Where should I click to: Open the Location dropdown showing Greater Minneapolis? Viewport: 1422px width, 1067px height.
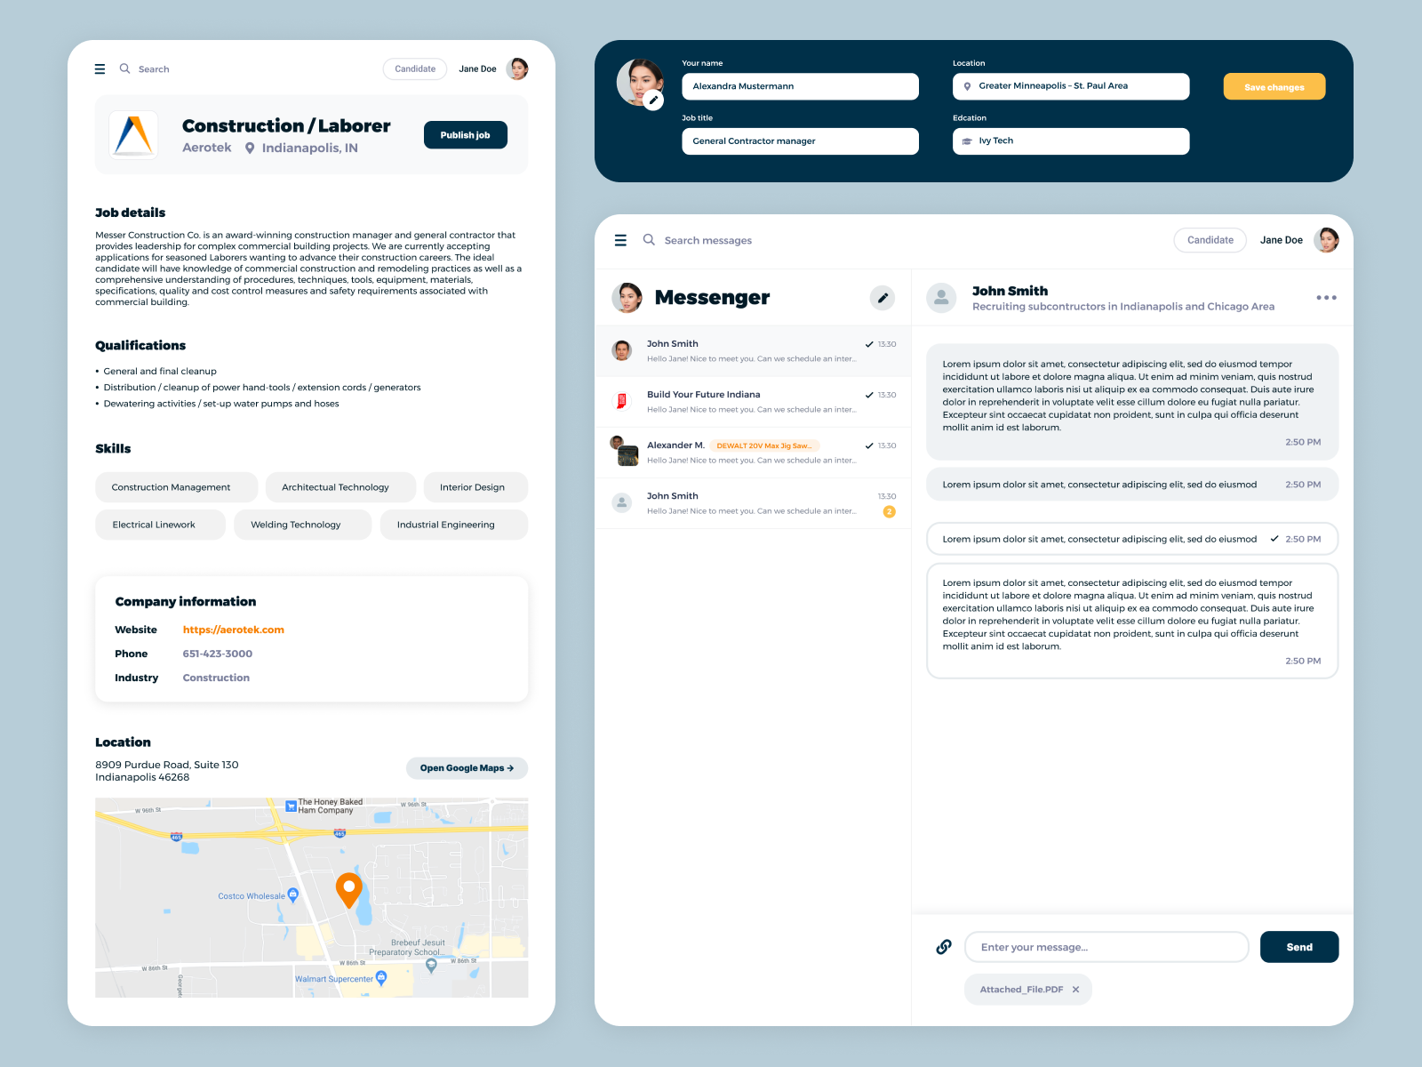click(x=1070, y=86)
